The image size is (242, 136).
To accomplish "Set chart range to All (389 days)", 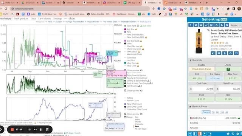I will point(140,128).
